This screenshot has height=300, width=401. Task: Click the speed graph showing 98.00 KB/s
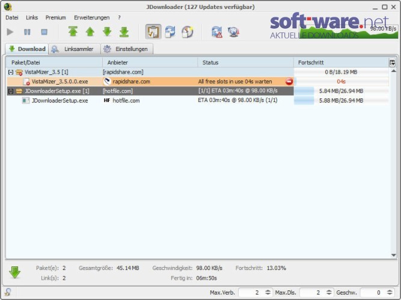349,31
